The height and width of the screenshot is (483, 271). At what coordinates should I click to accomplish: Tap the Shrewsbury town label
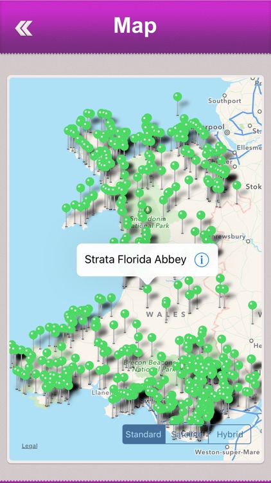[x=227, y=237]
